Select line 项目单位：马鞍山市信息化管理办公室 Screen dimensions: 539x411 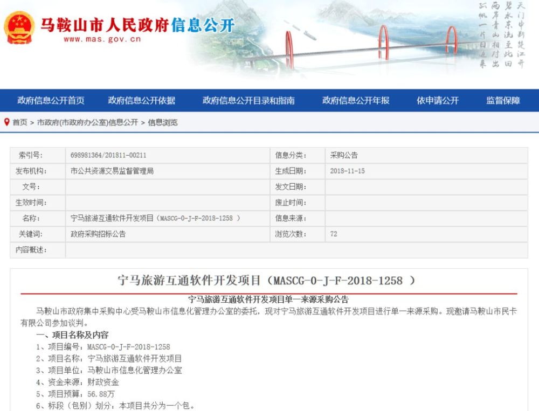pyautogui.click(x=109, y=370)
